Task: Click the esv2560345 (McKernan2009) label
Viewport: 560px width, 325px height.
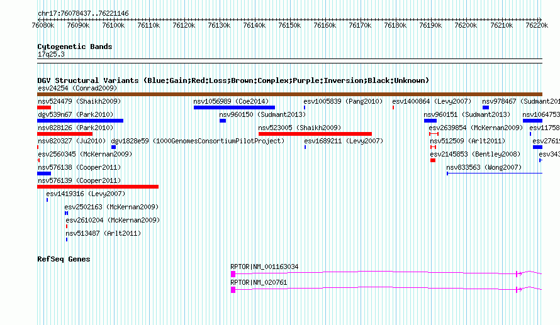Action: 85,154
